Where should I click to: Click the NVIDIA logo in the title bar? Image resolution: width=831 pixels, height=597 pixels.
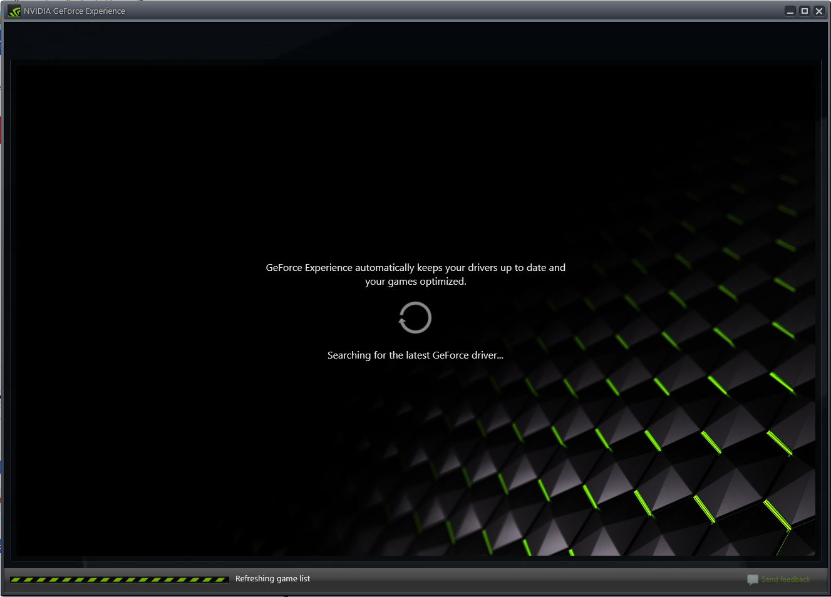(14, 11)
